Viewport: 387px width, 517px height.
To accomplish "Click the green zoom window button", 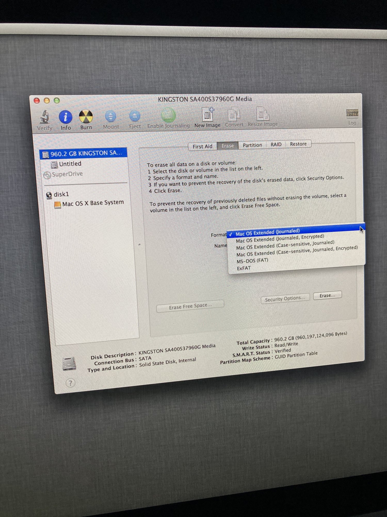I will [57, 100].
